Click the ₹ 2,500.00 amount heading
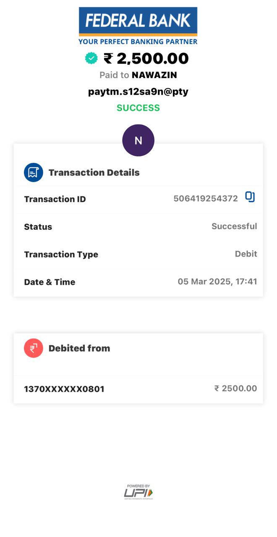 pyautogui.click(x=146, y=58)
